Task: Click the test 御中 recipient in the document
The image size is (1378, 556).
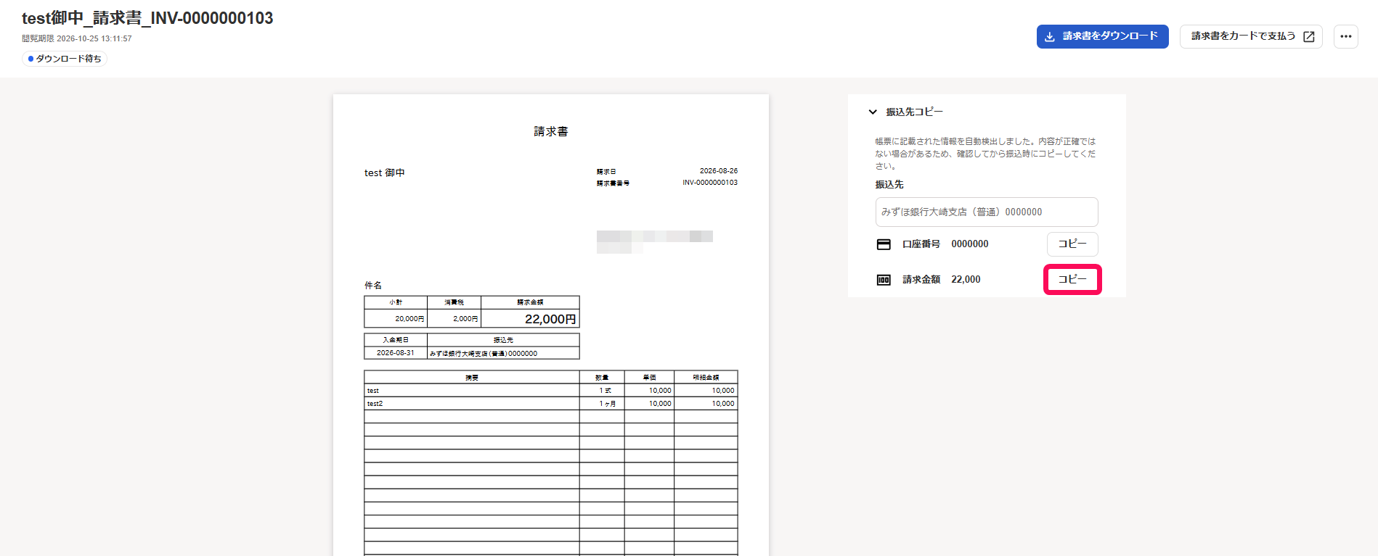Action: click(x=385, y=173)
